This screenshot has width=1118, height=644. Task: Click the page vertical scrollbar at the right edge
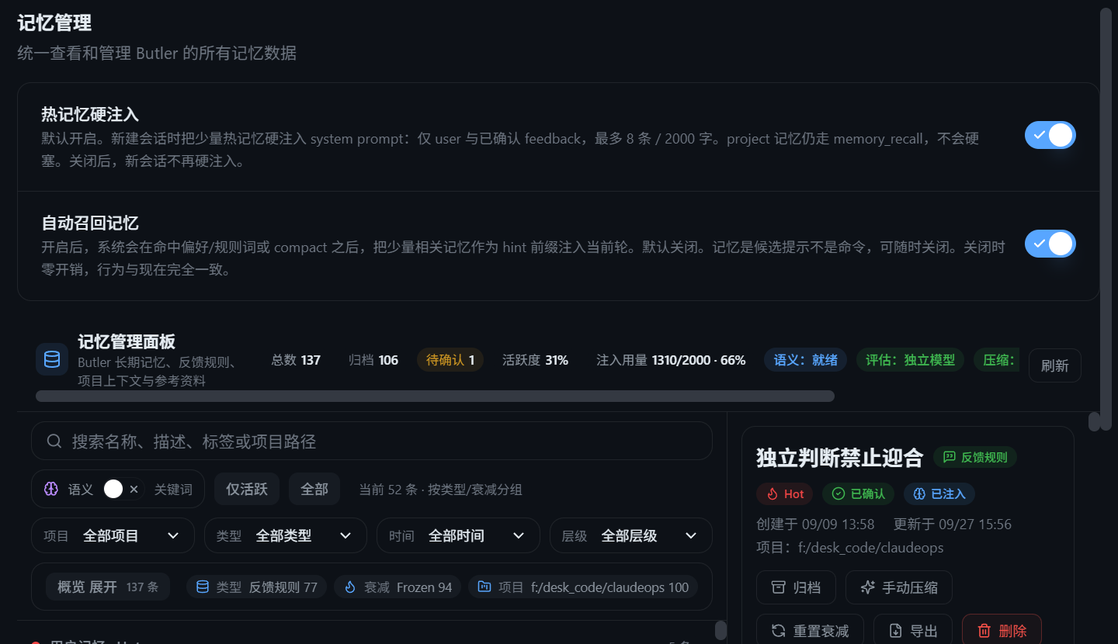[1106, 217]
